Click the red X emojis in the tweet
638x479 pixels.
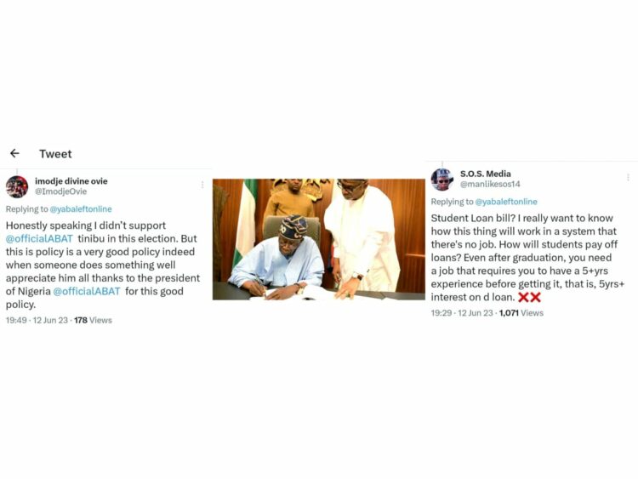coord(529,298)
